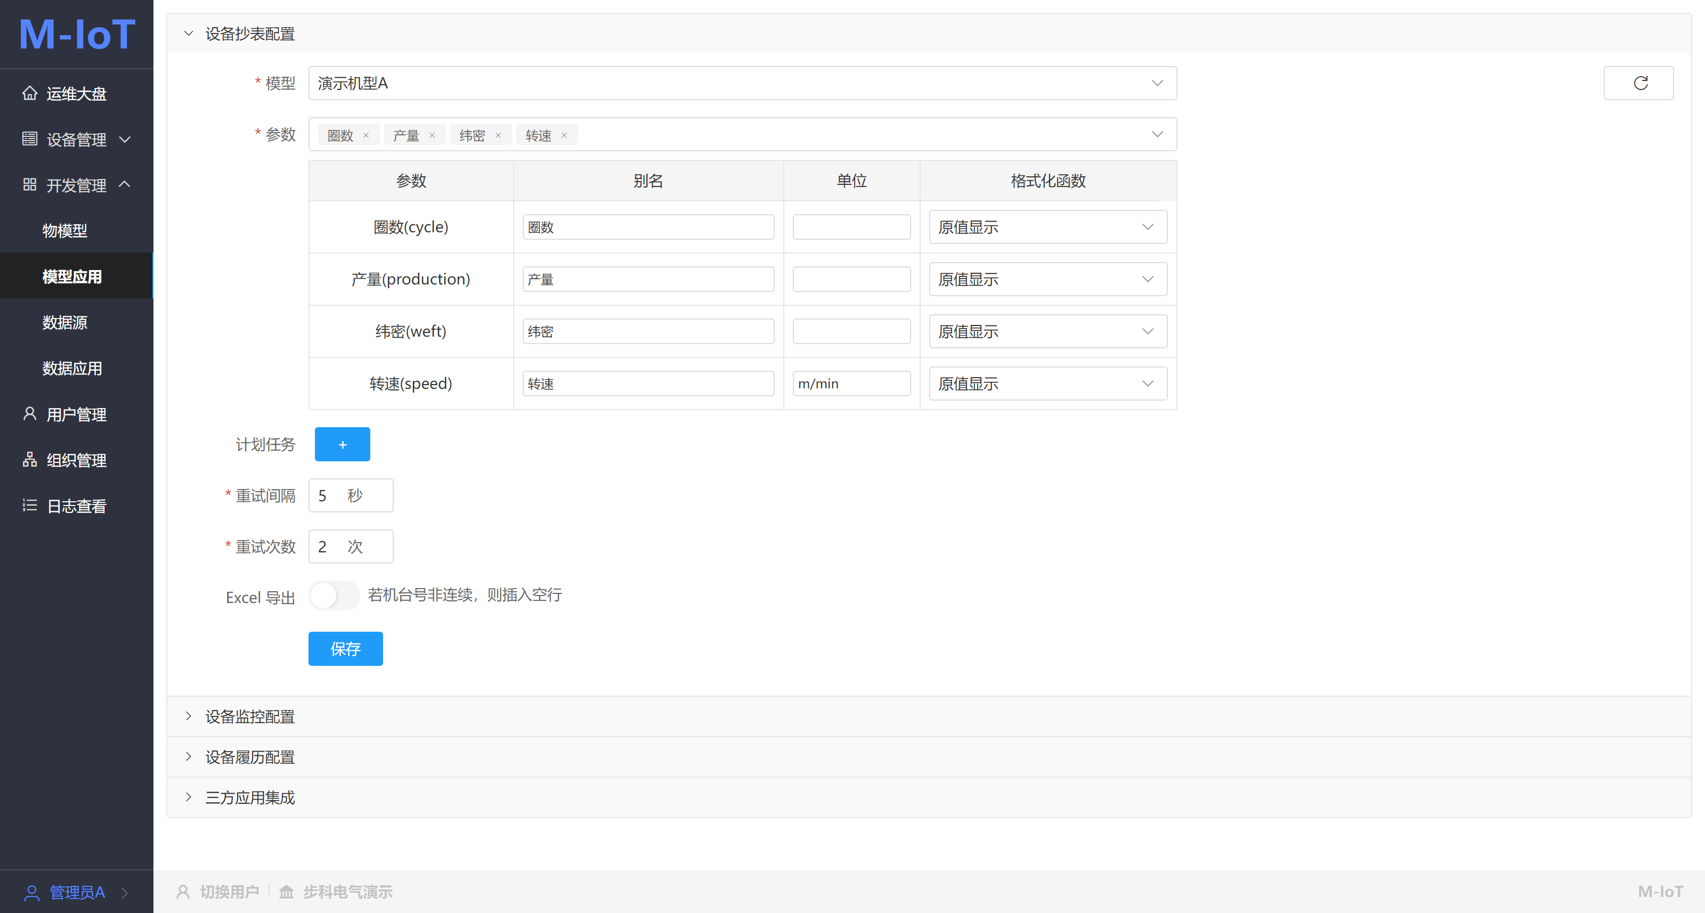Click the 日志查看 list icon
This screenshot has height=913, width=1705.
[30, 506]
